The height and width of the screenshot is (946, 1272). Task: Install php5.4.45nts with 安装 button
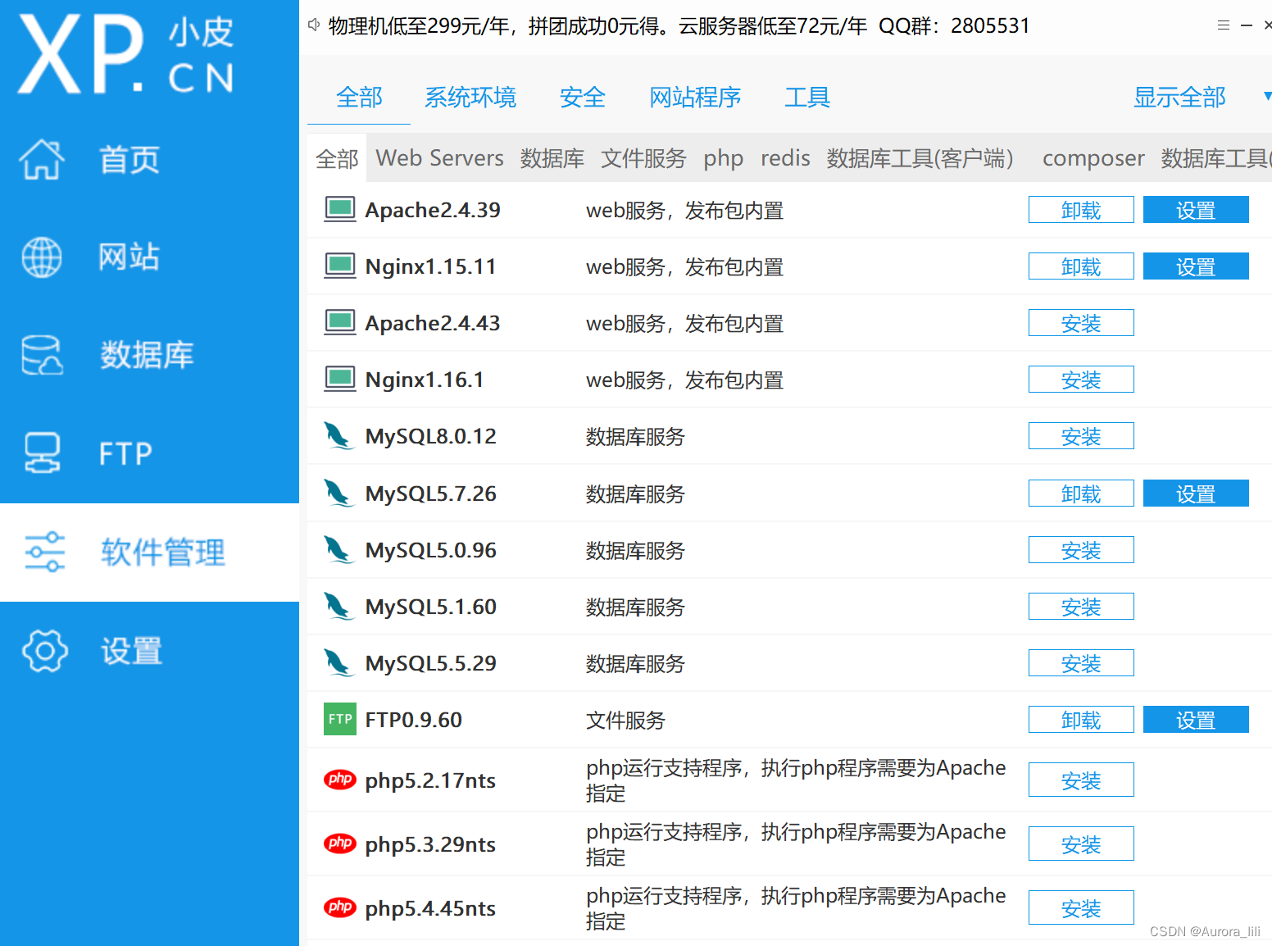click(1081, 907)
